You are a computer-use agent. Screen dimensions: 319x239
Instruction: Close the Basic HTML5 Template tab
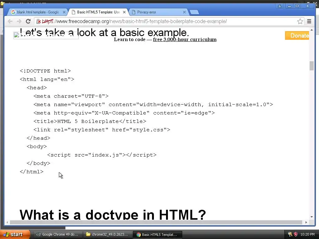coord(124,12)
